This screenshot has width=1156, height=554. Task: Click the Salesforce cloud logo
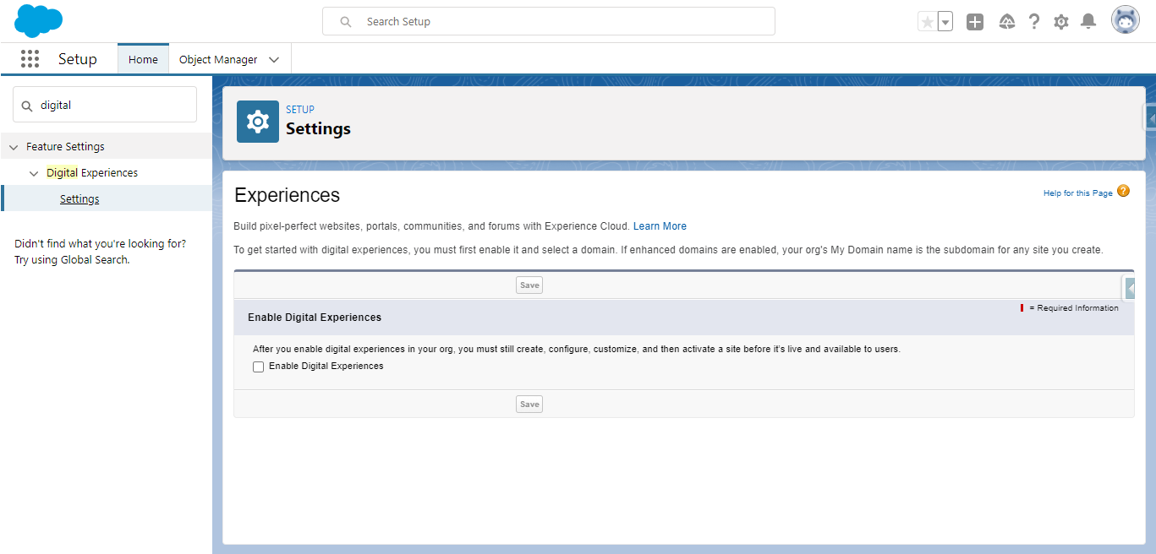39,20
